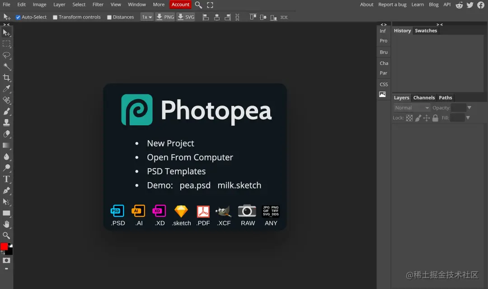Select the Eyedropper tool
488x289 pixels.
point(6,89)
